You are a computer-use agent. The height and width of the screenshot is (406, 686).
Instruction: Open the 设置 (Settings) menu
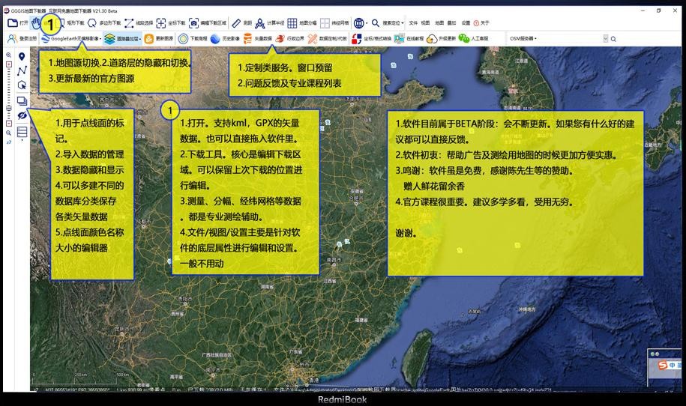point(466,23)
